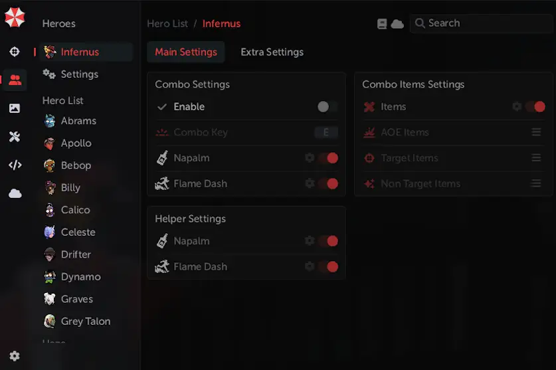Select Infernus in the sidebar

(x=86, y=52)
